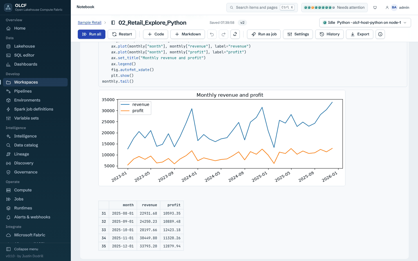Click the Search items and pages field
Image resolution: width=418 pixels, height=261 pixels.
click(262, 8)
